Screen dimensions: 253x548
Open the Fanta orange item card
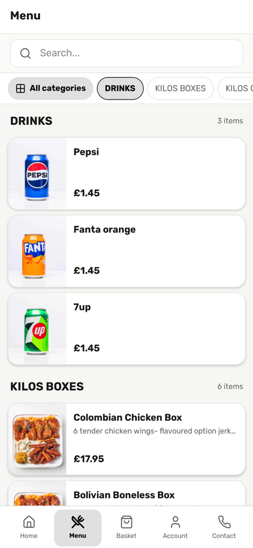(x=127, y=252)
